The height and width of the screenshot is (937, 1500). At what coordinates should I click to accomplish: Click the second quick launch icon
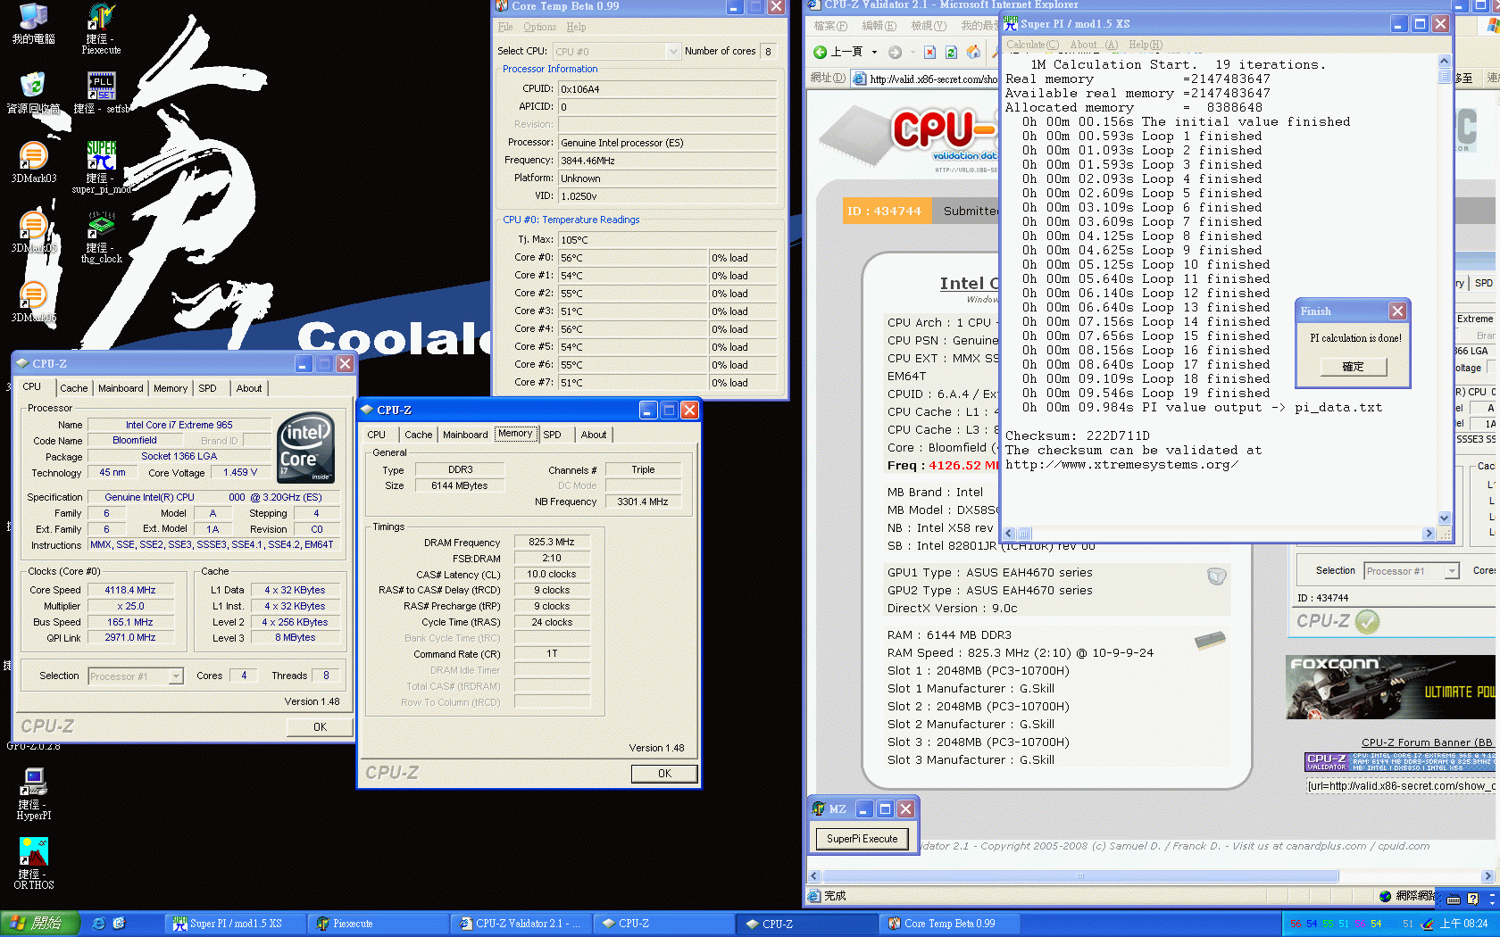pyautogui.click(x=119, y=924)
